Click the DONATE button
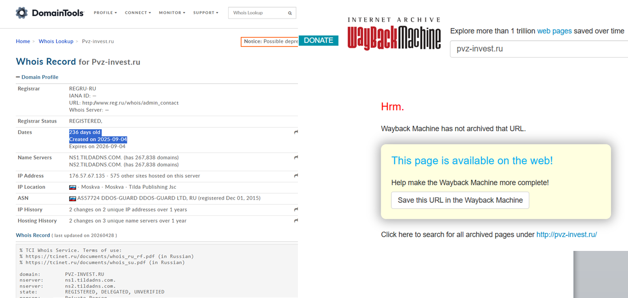628x298 pixels. coord(319,41)
